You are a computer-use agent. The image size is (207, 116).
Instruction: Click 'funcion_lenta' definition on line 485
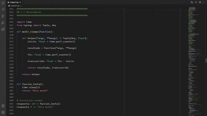tap(31, 84)
